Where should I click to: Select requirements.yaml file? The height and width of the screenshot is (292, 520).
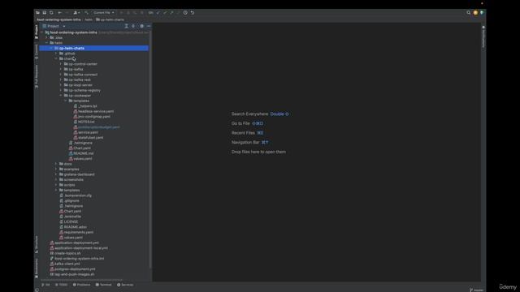pos(79,233)
